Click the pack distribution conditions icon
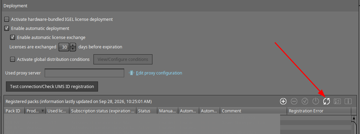Viewport: 360px width, 134px height. click(337, 101)
